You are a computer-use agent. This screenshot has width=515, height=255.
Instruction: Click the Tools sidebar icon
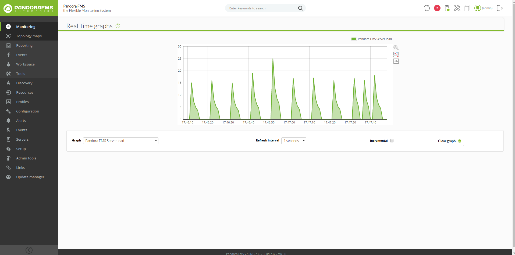pos(8,74)
